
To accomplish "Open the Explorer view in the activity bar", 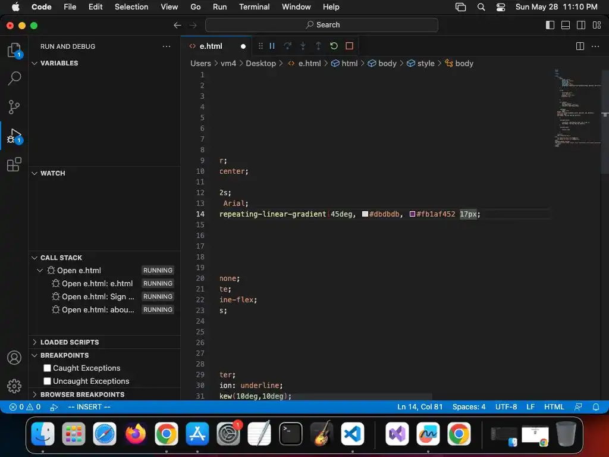I will tap(14, 50).
